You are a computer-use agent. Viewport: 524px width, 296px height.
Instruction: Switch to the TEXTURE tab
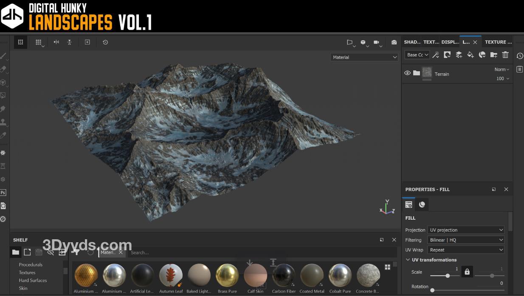click(x=498, y=42)
